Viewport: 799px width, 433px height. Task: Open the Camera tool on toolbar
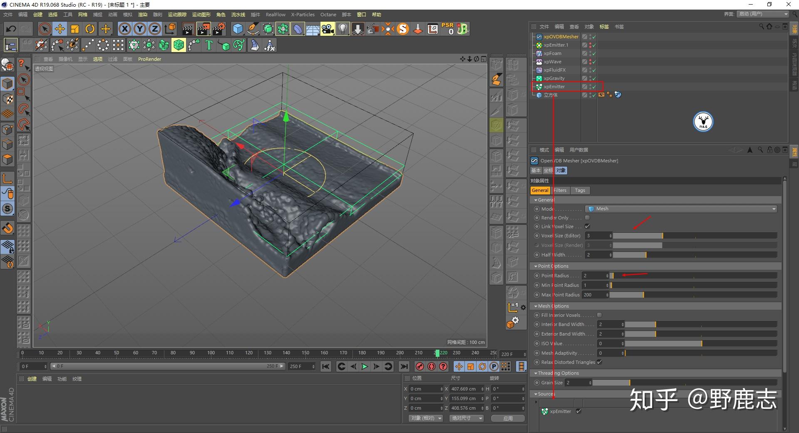pyautogui.click(x=328, y=29)
